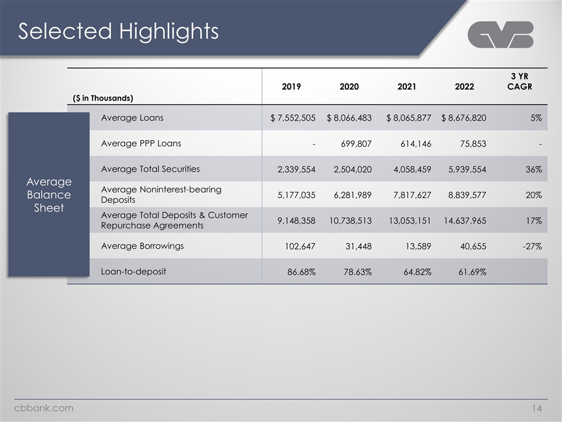The image size is (562, 422).
Task: Select the Loan-to-deposit row label
Action: click(x=133, y=271)
